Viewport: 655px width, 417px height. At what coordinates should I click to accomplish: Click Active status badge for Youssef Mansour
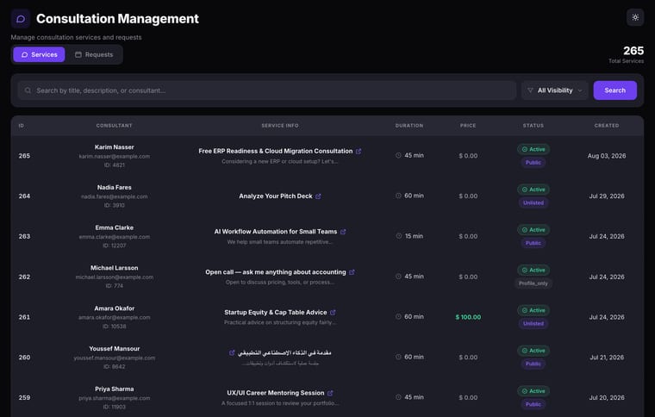tap(533, 351)
